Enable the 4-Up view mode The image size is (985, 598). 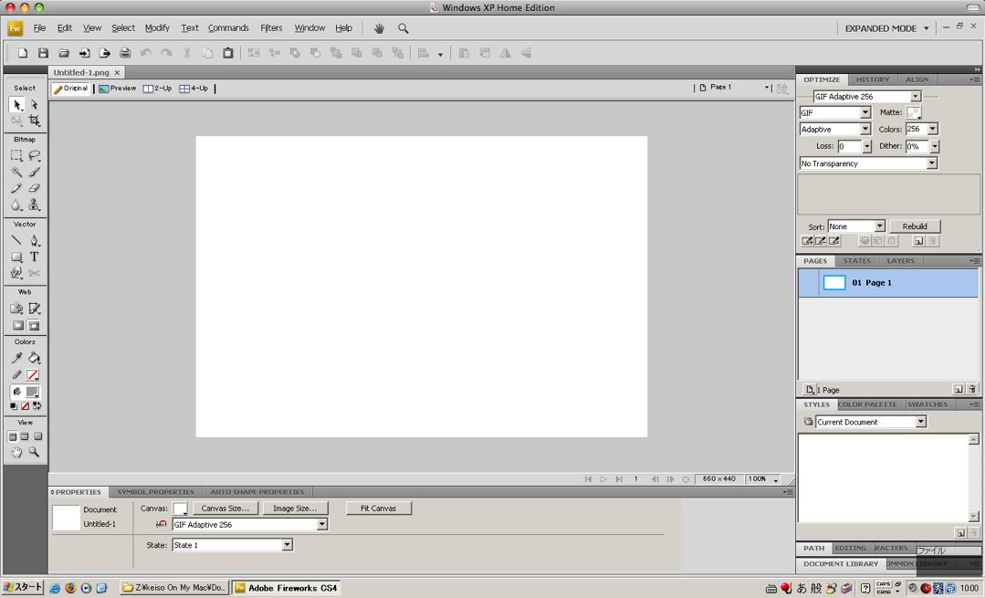click(x=194, y=89)
